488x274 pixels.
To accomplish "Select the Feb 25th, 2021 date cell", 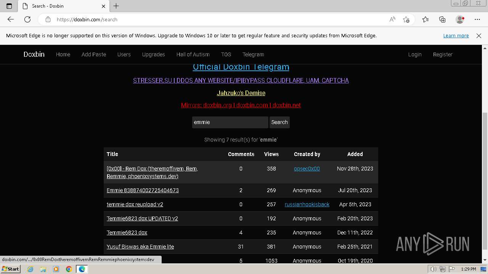I will pyautogui.click(x=355, y=247).
